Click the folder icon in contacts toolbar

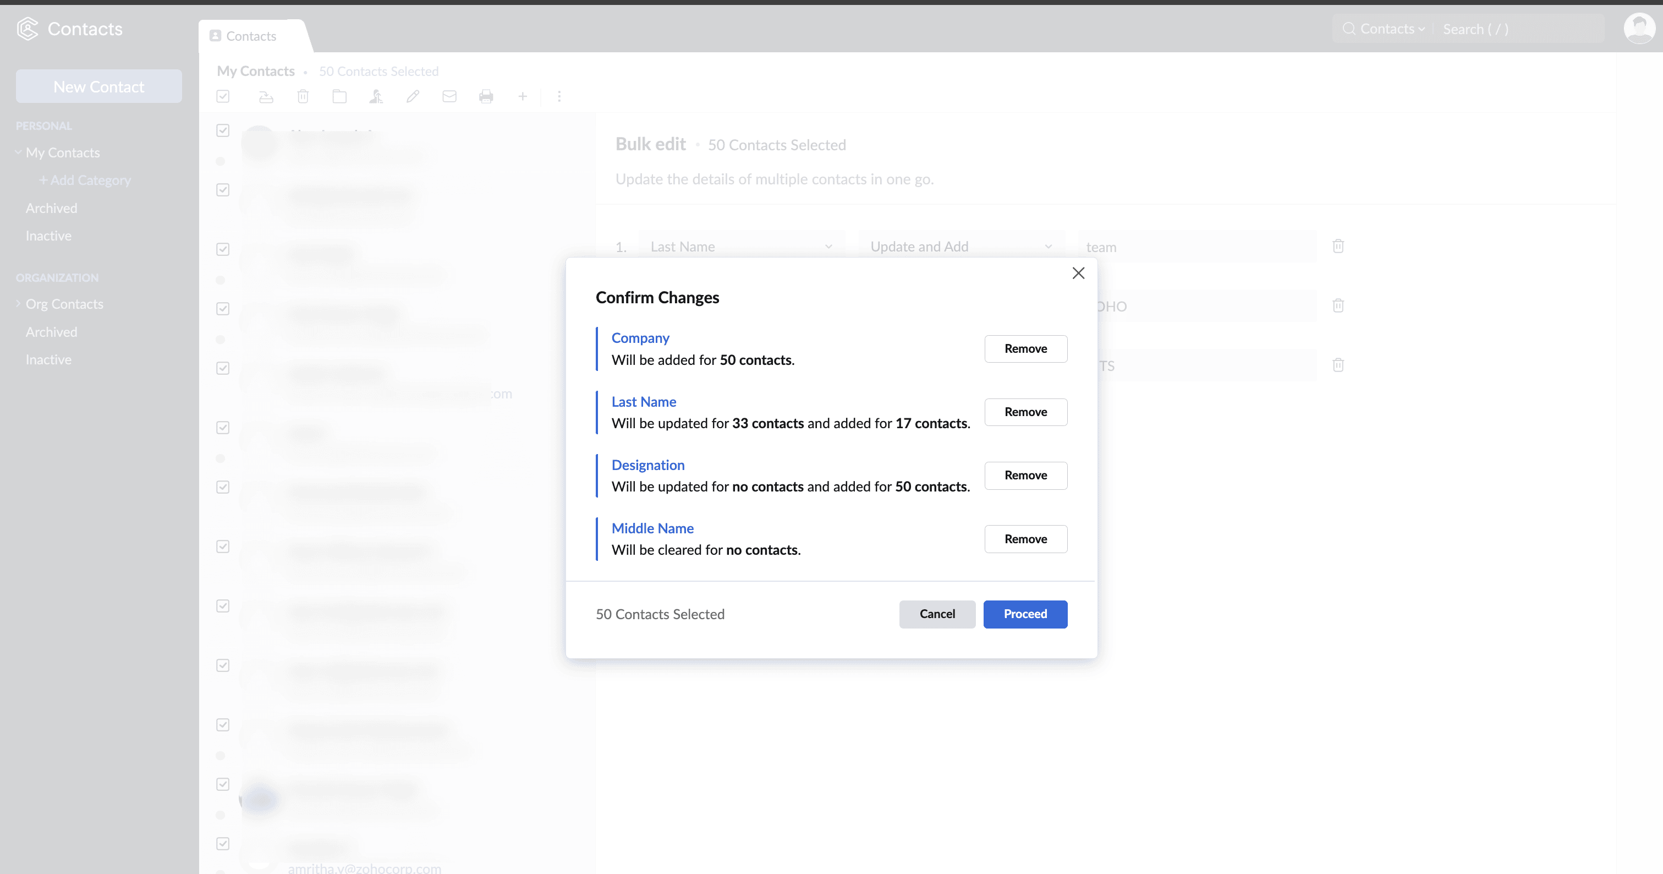[x=339, y=97]
